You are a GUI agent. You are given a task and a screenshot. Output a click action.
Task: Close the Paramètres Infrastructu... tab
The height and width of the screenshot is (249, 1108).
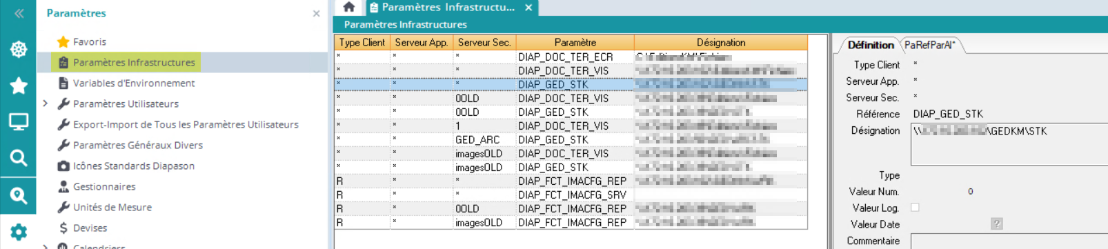click(528, 8)
